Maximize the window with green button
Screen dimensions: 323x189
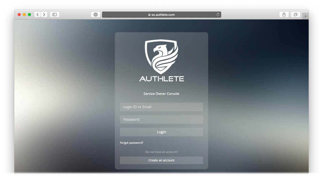pos(29,15)
